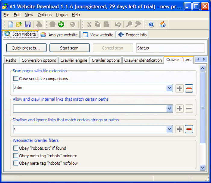Click the allowed internal paths input field

pos(90,109)
